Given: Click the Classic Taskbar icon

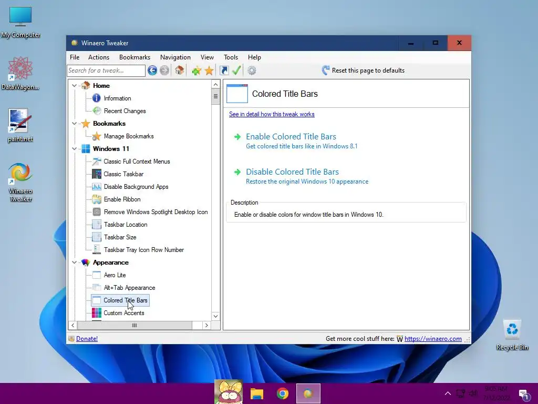Looking at the screenshot, I should [x=97, y=174].
